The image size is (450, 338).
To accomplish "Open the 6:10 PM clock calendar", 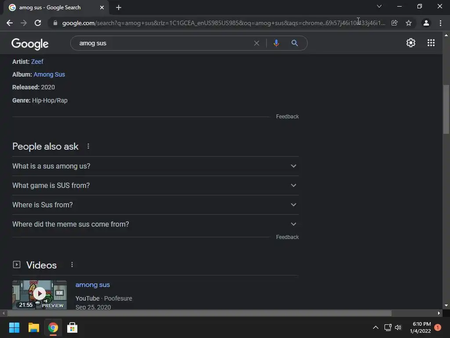I will [x=421, y=327].
